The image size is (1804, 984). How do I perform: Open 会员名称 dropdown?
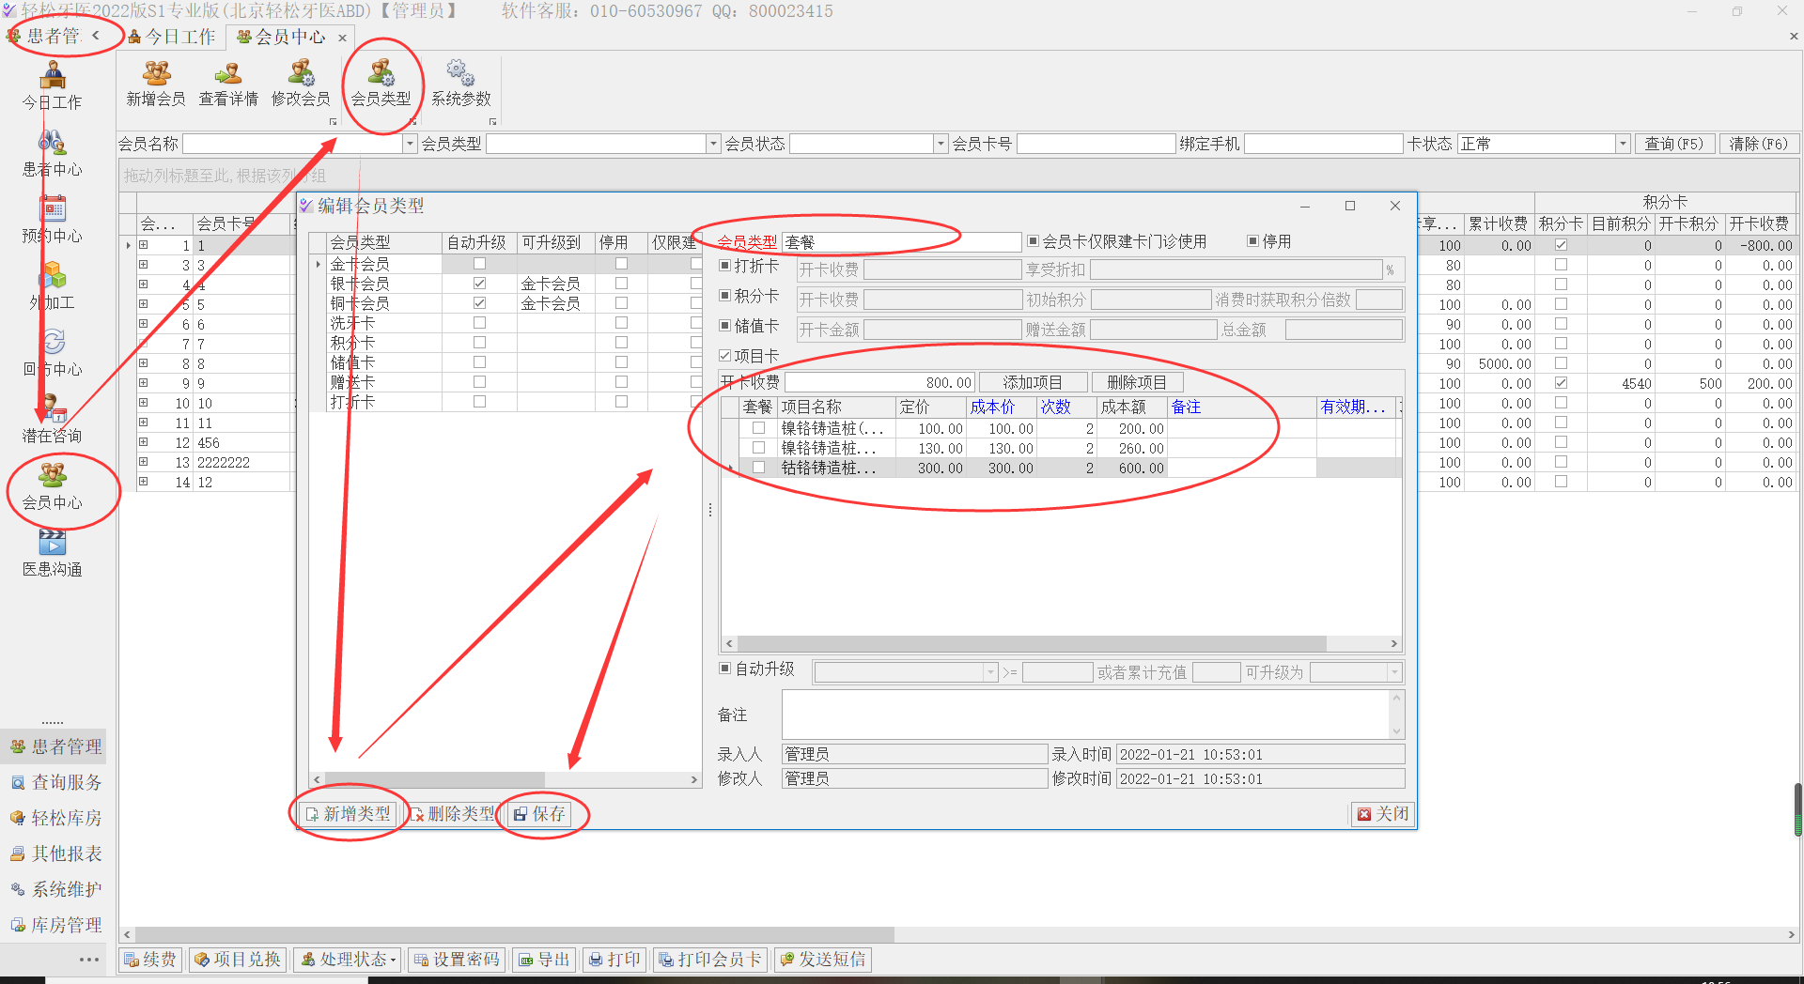pos(410,144)
